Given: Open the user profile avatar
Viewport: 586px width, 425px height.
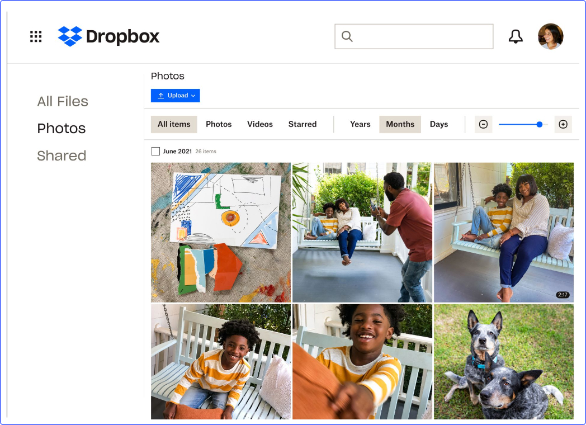Looking at the screenshot, I should click(x=551, y=36).
